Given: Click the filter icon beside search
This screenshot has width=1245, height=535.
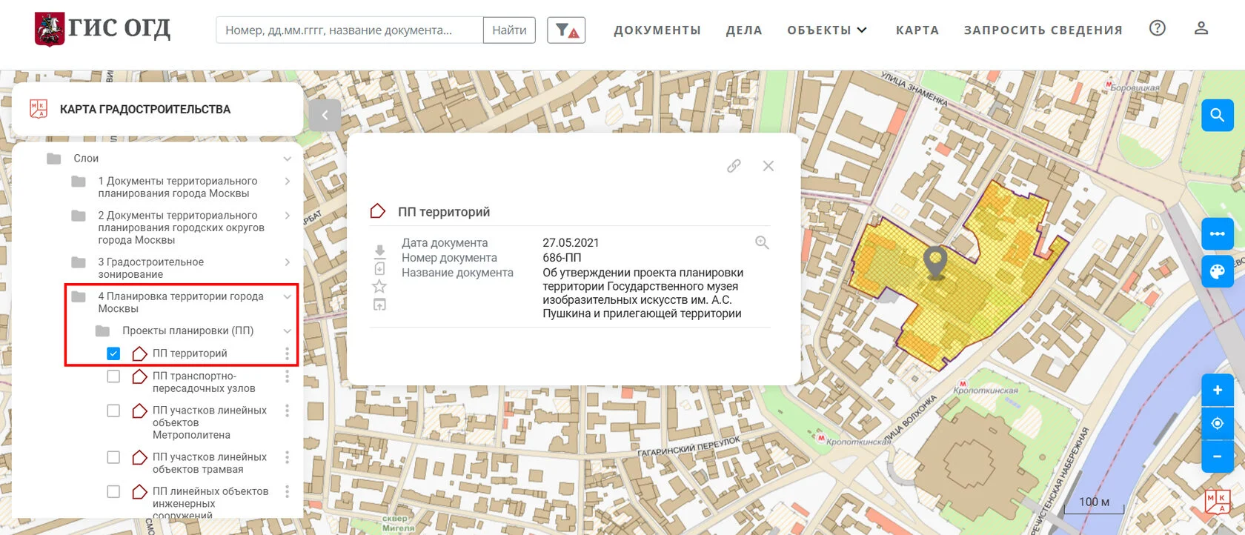Looking at the screenshot, I should click(566, 30).
